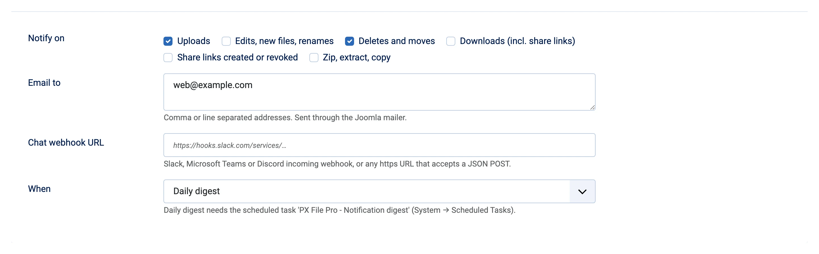This screenshot has width=819, height=254.
Task: Enable Edits, new files, renames notification
Action: 226,41
